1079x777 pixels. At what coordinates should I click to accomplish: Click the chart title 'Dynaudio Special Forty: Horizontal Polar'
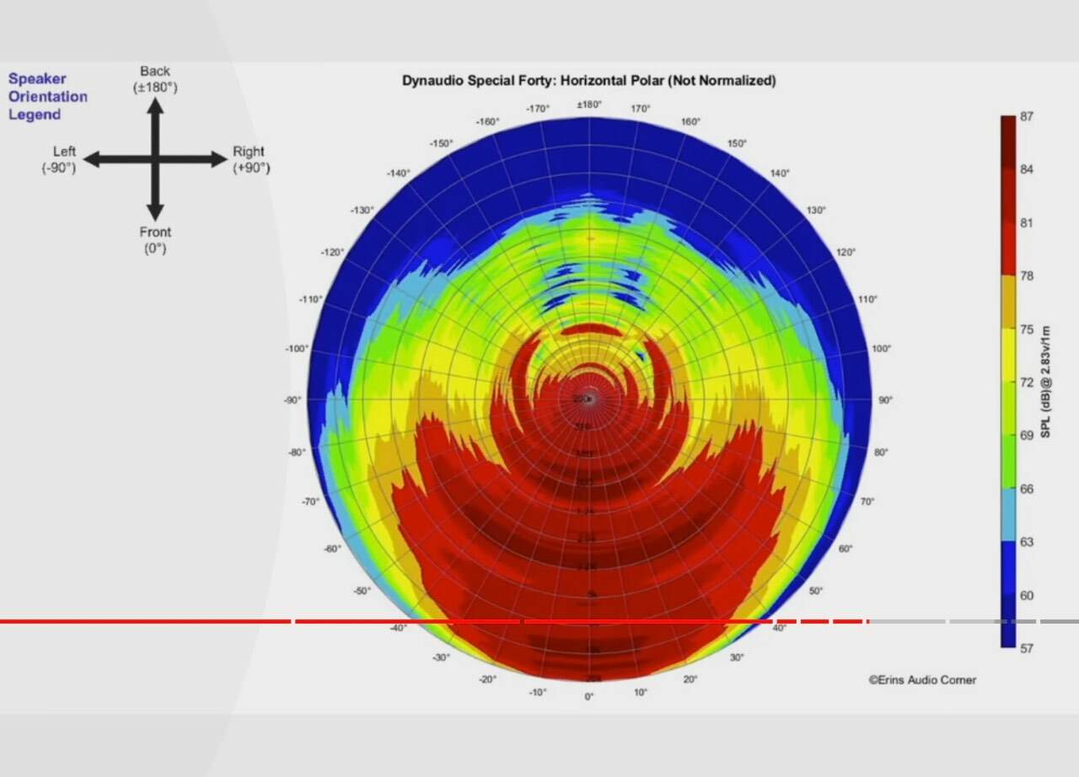coord(588,81)
